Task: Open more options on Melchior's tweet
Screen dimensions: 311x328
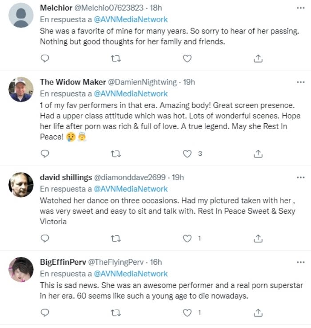Action: pyautogui.click(x=301, y=8)
